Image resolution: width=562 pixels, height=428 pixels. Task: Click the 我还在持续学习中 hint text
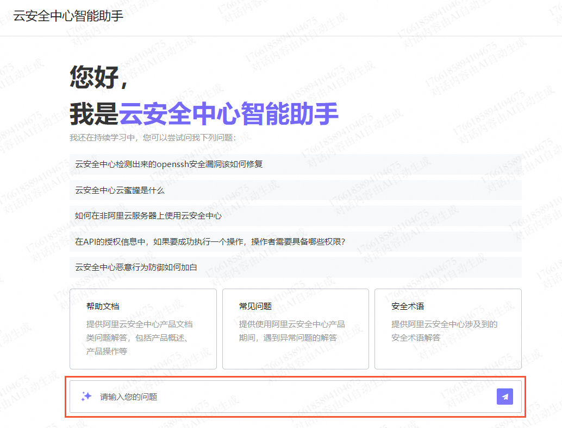pos(153,138)
